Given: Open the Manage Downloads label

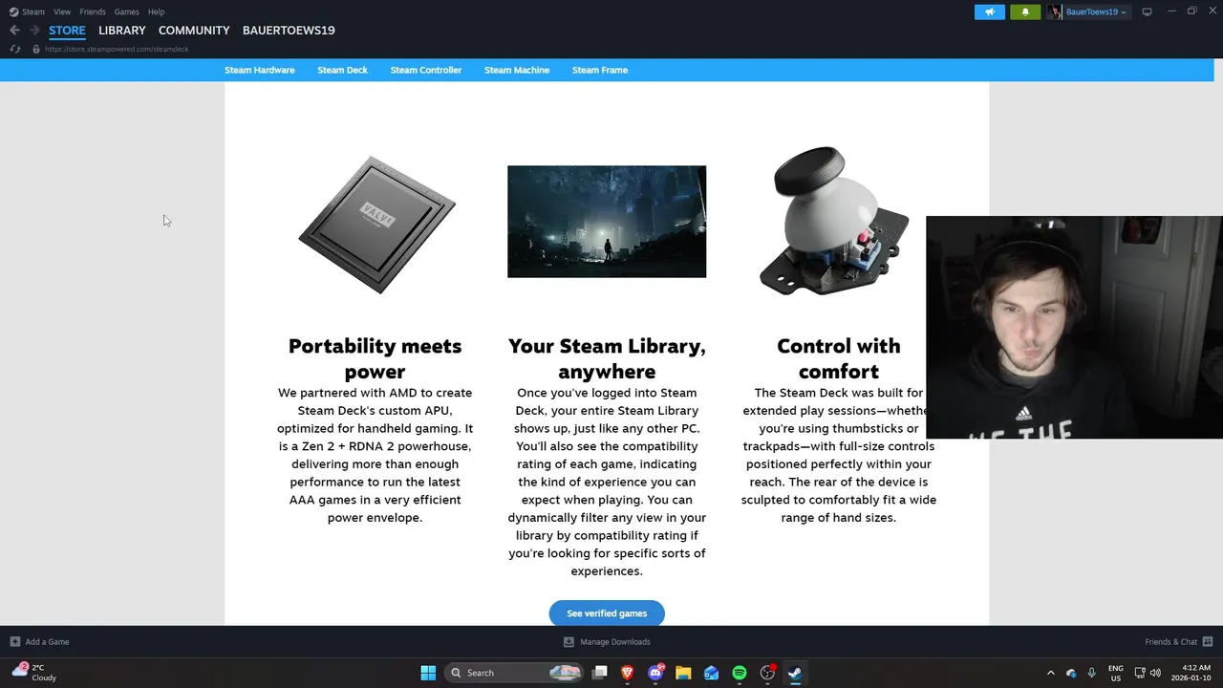Looking at the screenshot, I should click(615, 642).
